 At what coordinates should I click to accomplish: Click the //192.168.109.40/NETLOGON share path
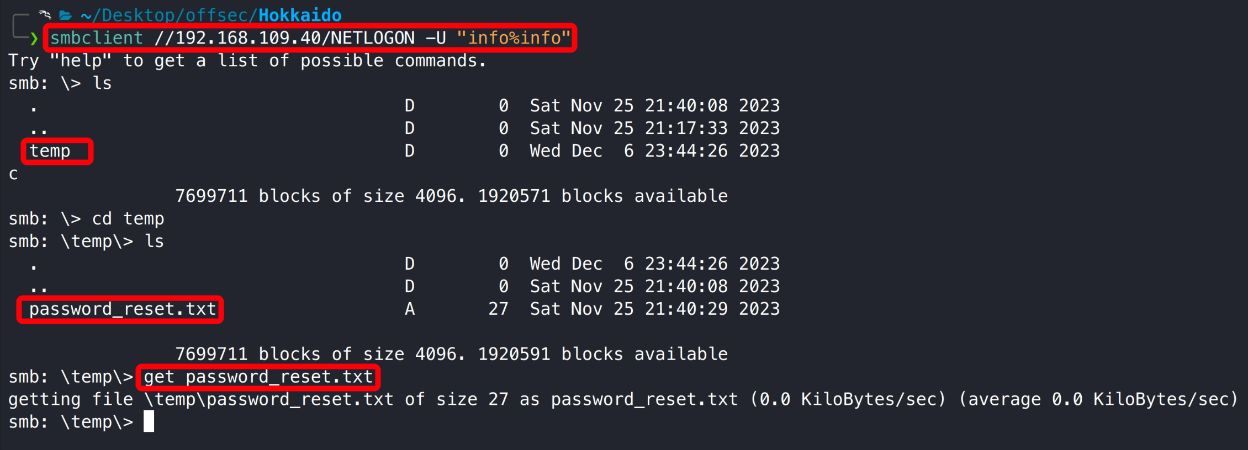(x=284, y=38)
